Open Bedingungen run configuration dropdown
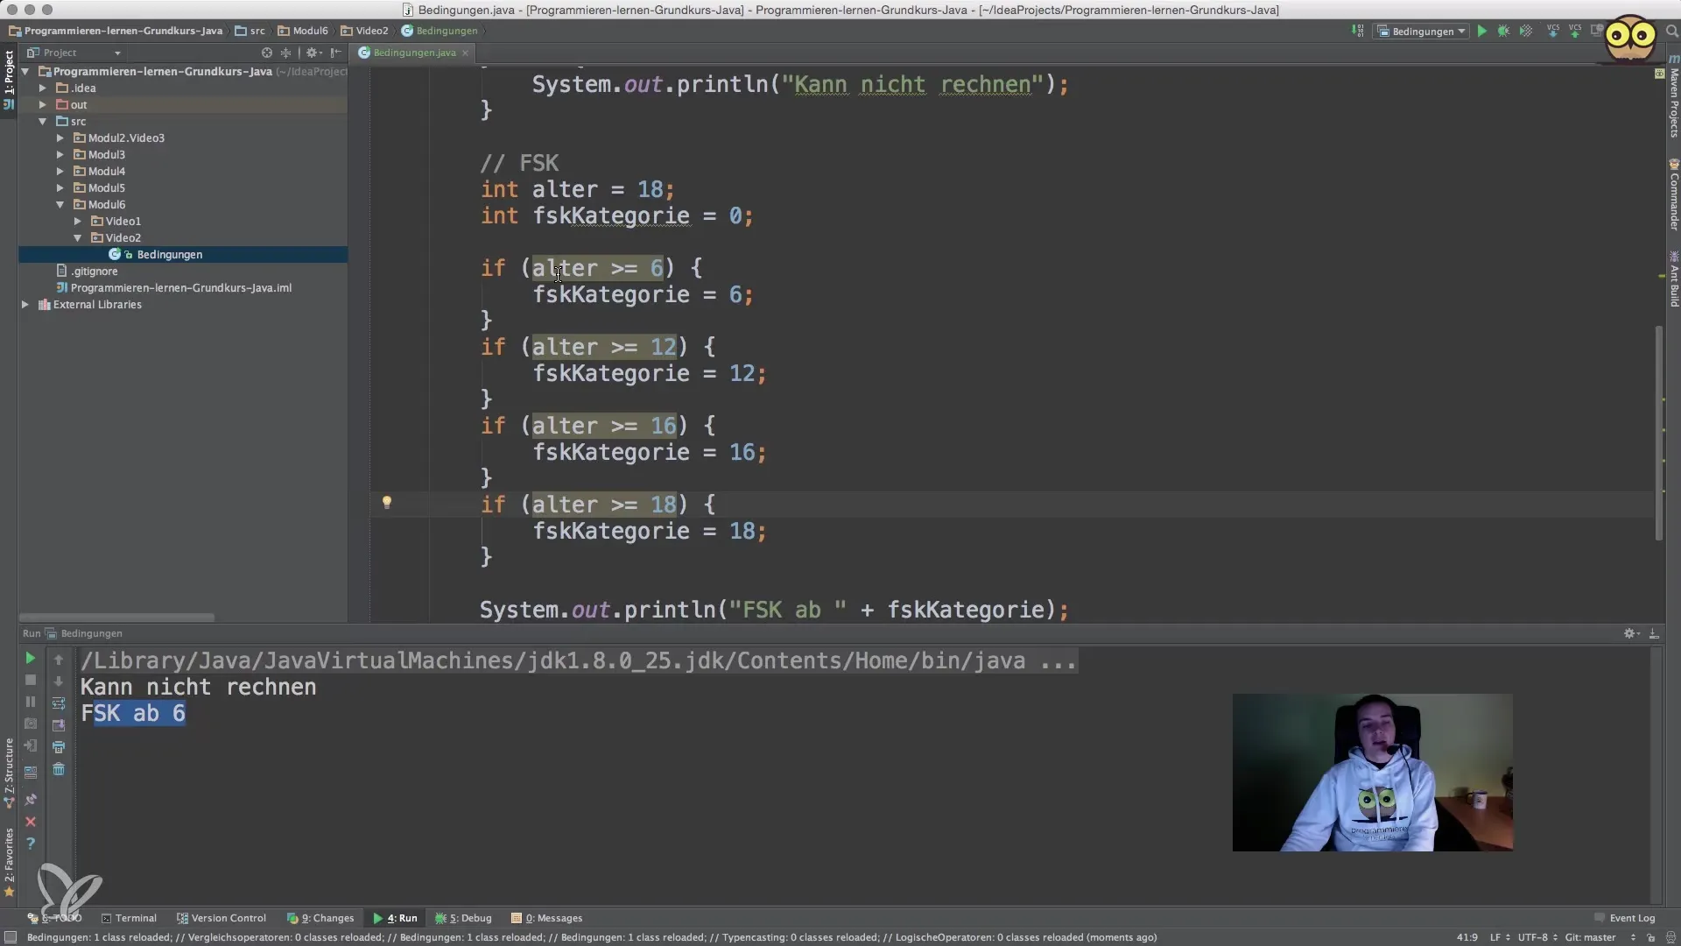 pyautogui.click(x=1422, y=31)
